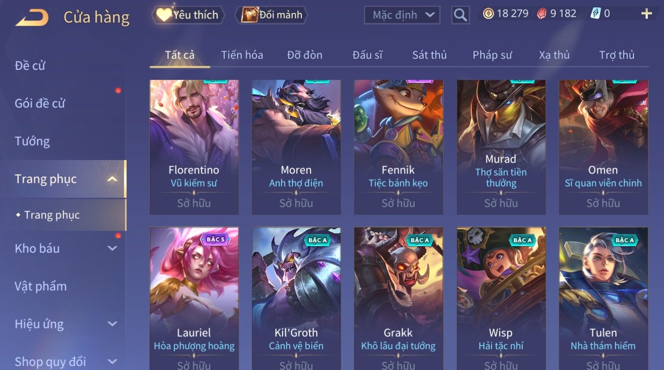Click the gold coin balance icon
664x370 pixels.
[x=488, y=14]
